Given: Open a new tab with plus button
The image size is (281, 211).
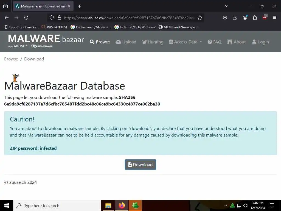Looking at the screenshot, I should [x=79, y=6].
